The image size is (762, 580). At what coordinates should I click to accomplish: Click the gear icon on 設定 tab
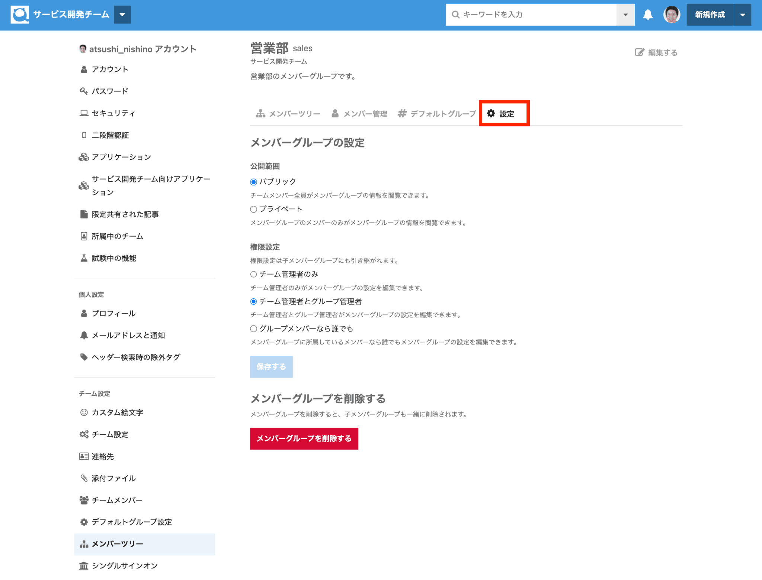491,113
